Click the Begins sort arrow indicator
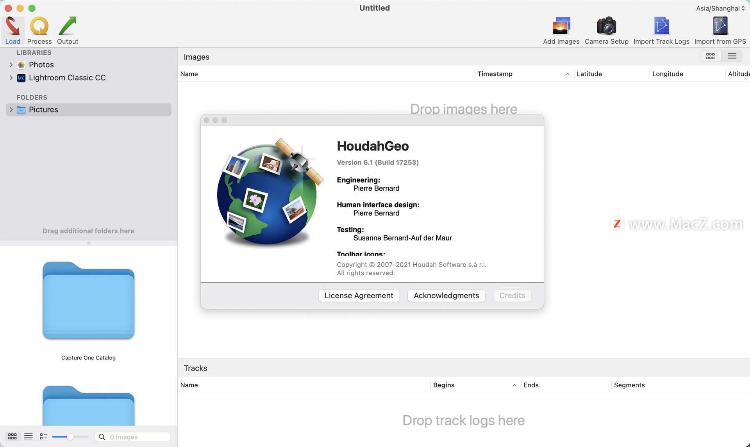750x447 pixels. 514,385
